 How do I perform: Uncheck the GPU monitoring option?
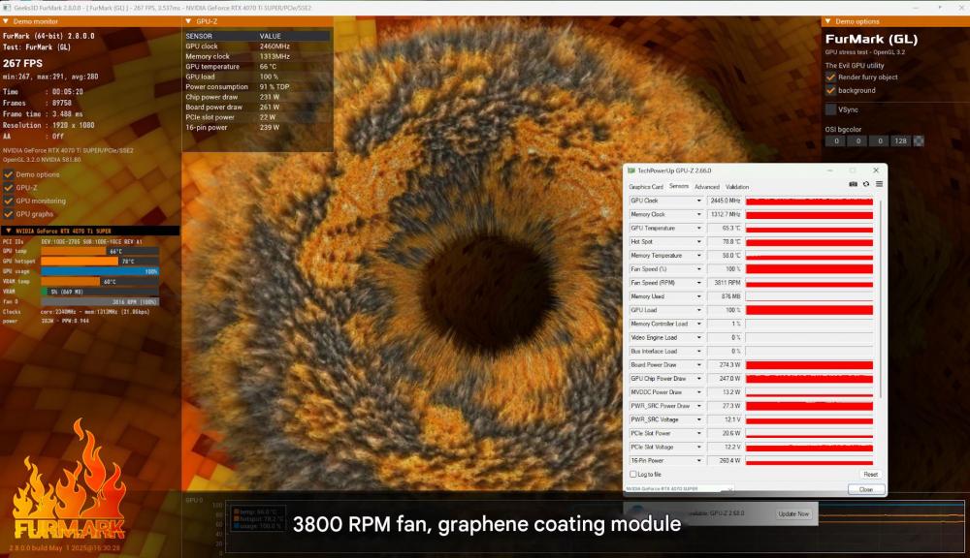(9, 201)
